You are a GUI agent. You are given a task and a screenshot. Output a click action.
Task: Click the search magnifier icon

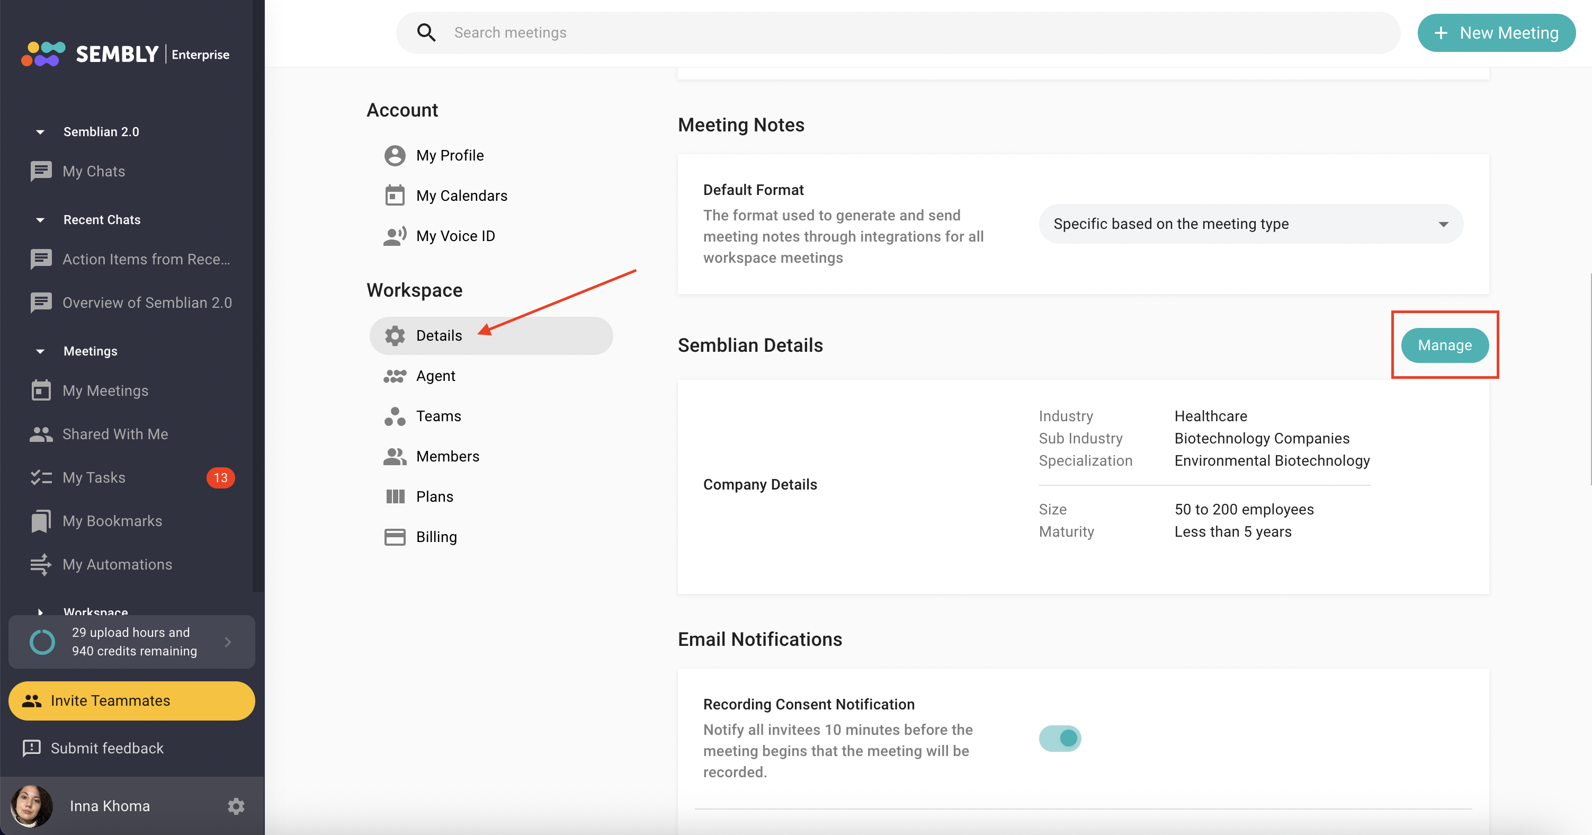[426, 33]
